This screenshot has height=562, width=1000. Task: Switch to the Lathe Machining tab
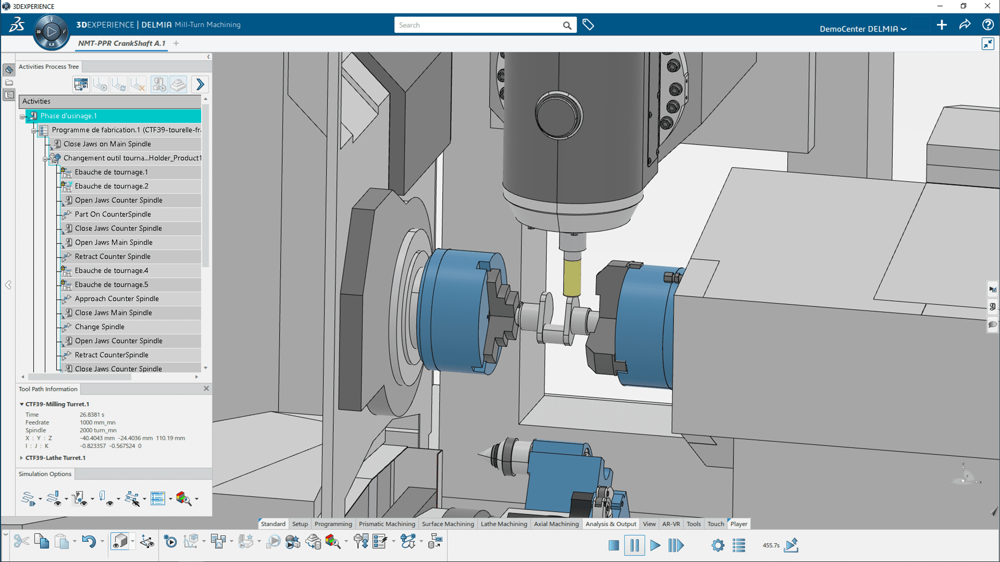coord(504,524)
